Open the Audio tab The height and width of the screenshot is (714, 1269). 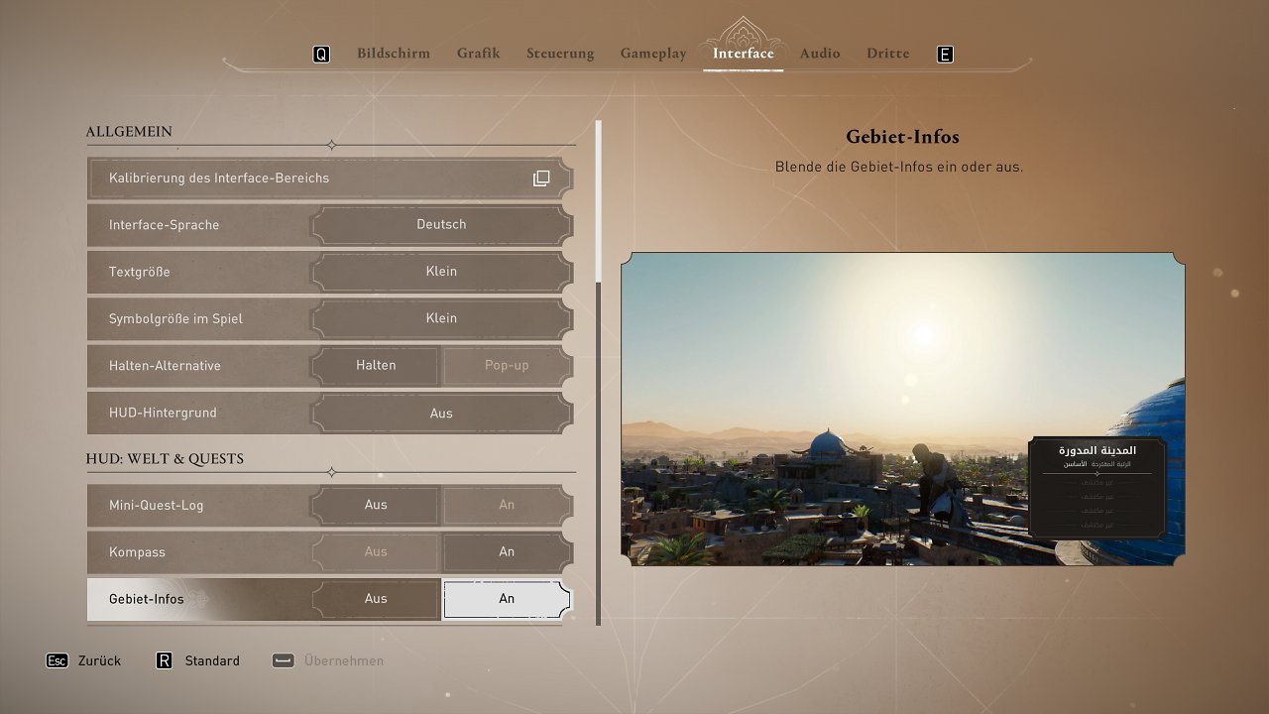coord(820,54)
